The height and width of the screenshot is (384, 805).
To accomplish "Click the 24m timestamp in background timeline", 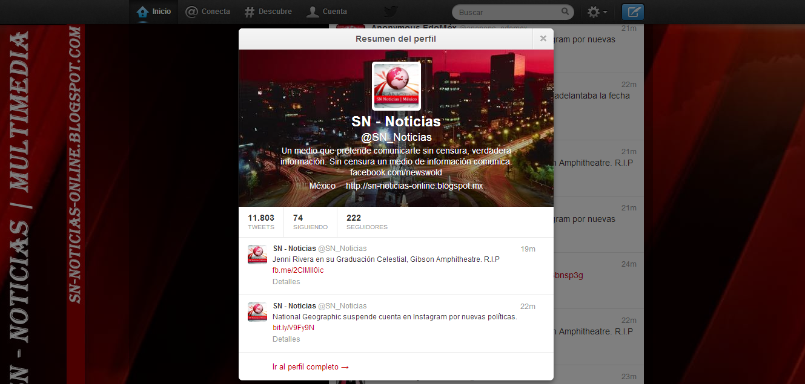I will point(629,264).
